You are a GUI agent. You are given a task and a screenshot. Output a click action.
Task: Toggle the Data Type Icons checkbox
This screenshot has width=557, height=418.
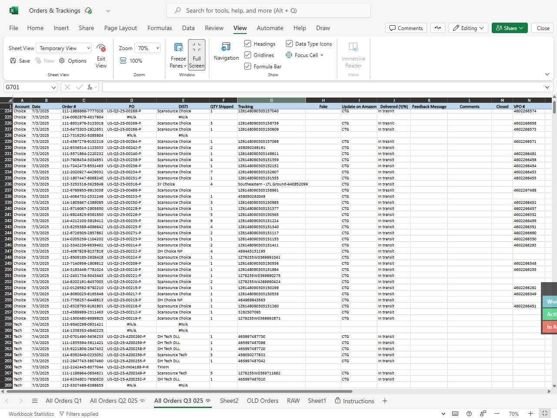tap(289, 44)
